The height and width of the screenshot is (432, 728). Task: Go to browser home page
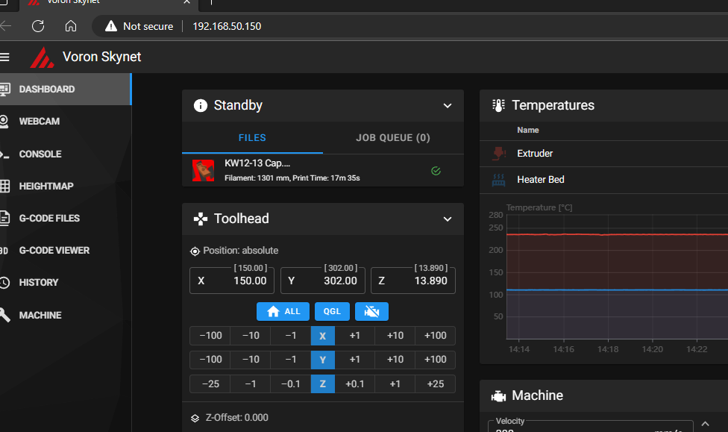(x=71, y=26)
